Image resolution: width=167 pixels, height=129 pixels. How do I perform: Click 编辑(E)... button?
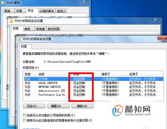[x=58, y=106]
